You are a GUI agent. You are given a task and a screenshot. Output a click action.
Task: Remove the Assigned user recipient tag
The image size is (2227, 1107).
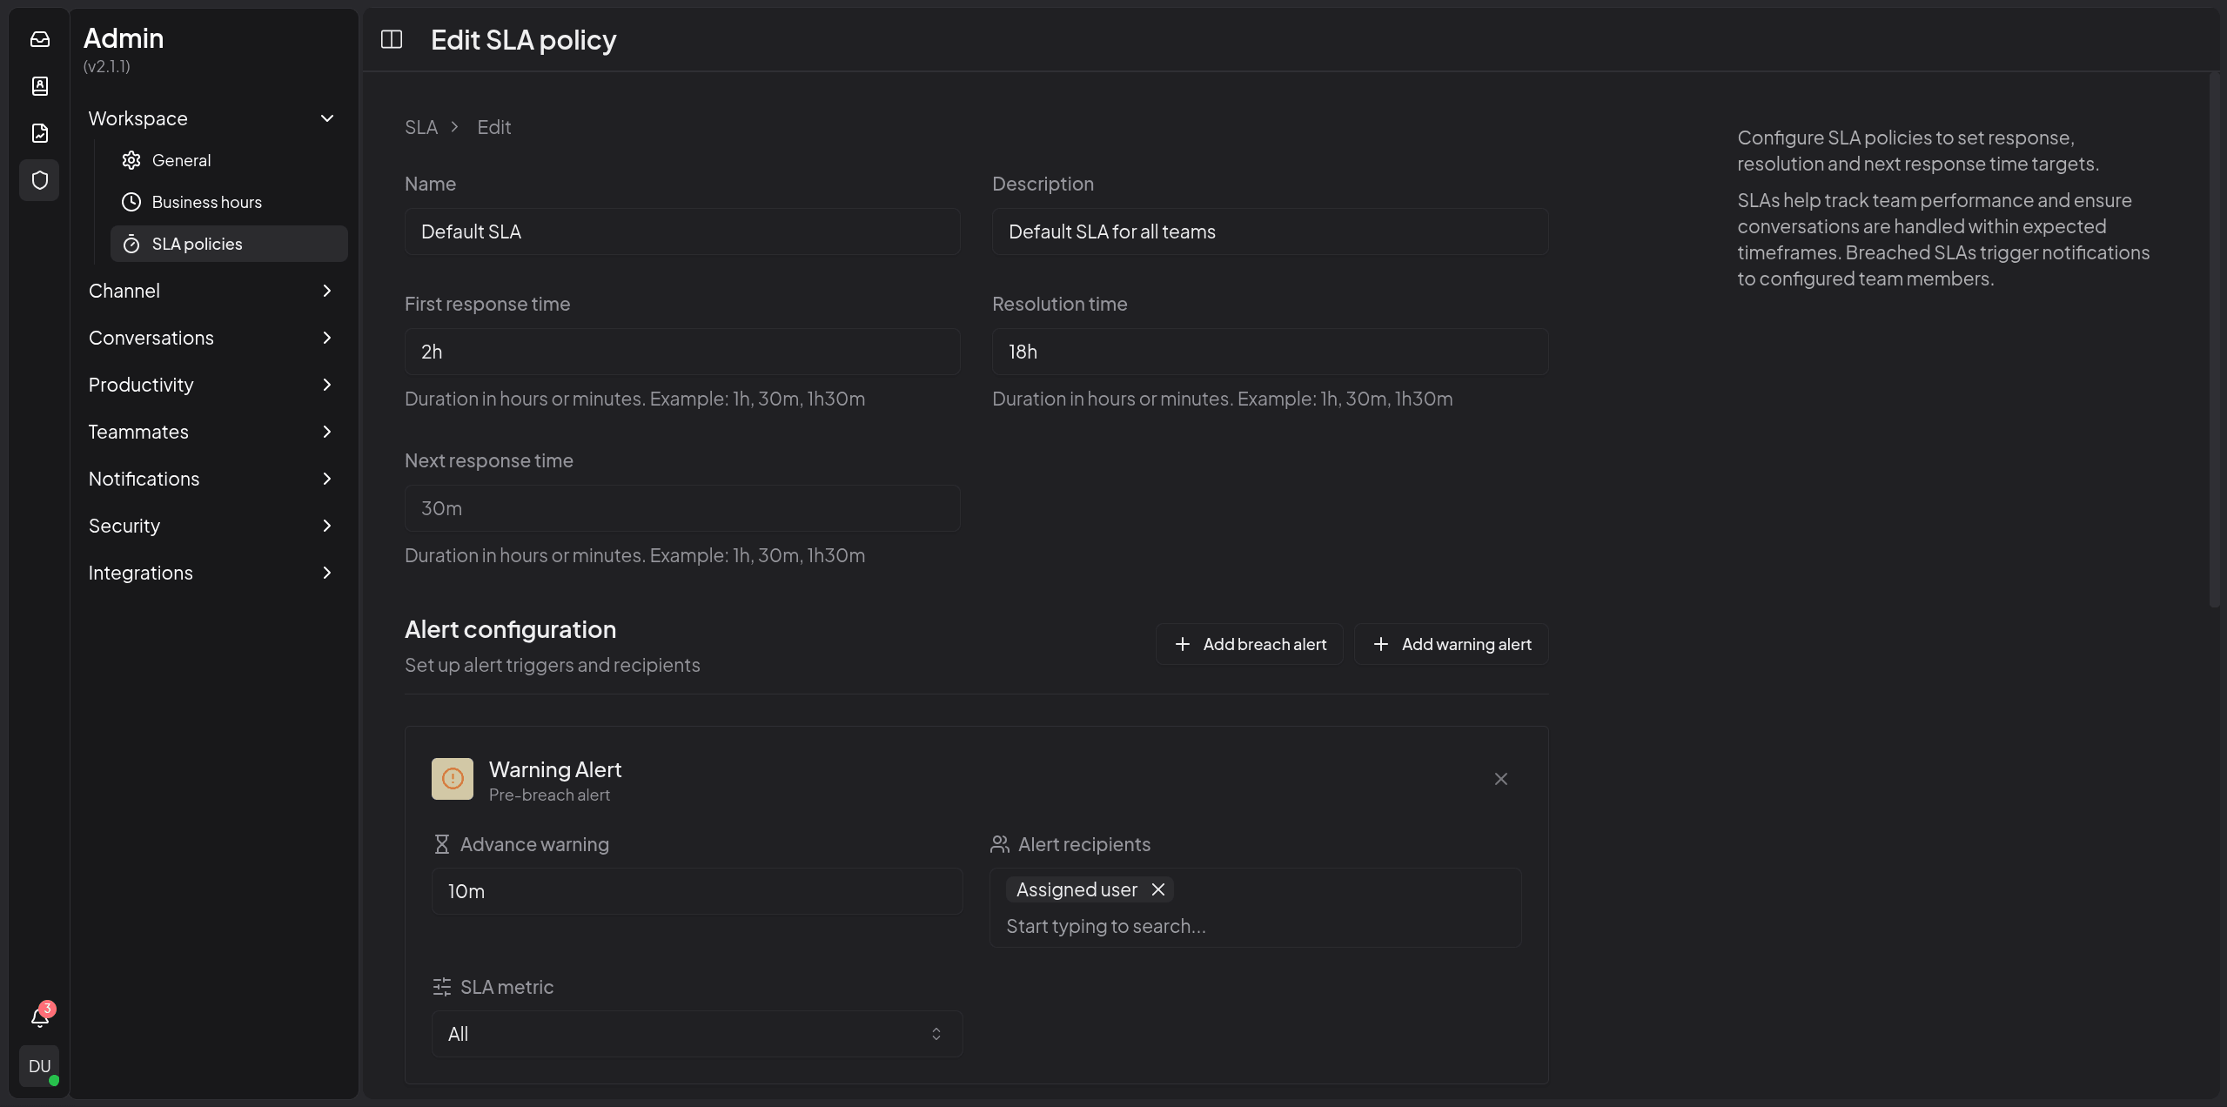pos(1158,889)
